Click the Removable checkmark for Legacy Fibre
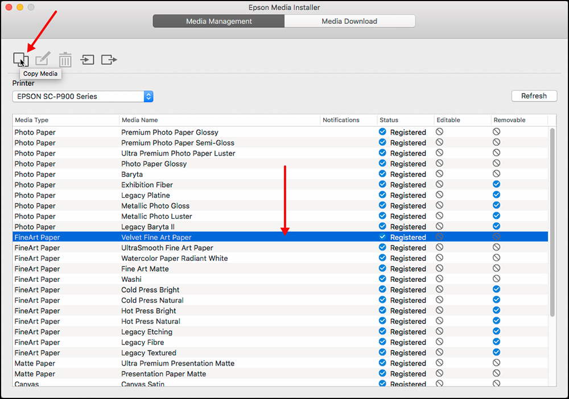Screen dimensions: 569x399 [496, 342]
